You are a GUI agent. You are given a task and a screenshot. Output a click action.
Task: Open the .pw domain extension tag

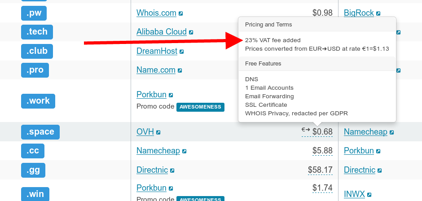point(34,13)
